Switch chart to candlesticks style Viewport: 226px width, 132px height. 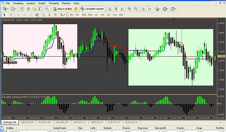point(116,9)
